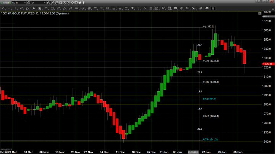Select the ellipse drawing tool

click(46, 8)
